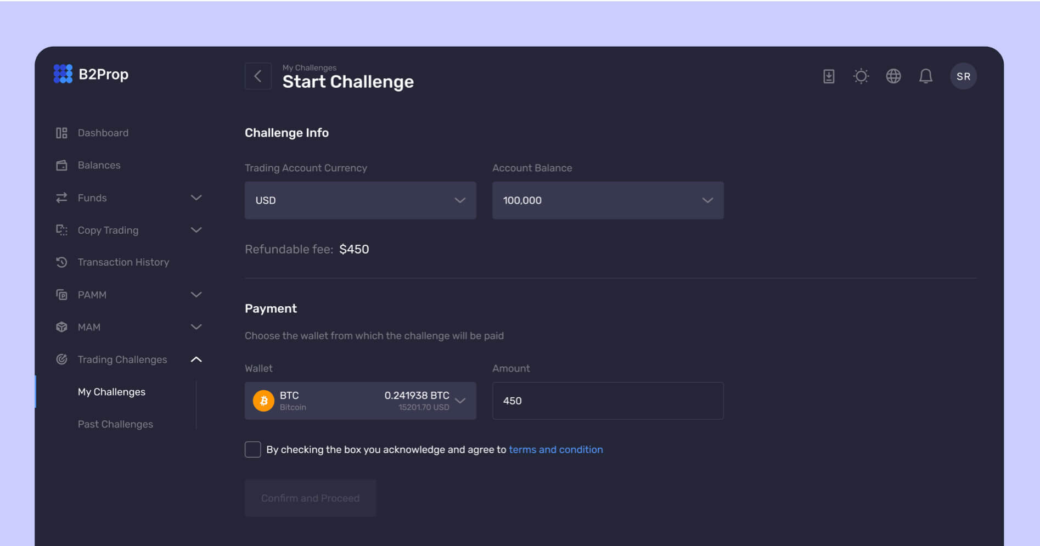
Task: Open Transaction History page
Action: click(123, 262)
